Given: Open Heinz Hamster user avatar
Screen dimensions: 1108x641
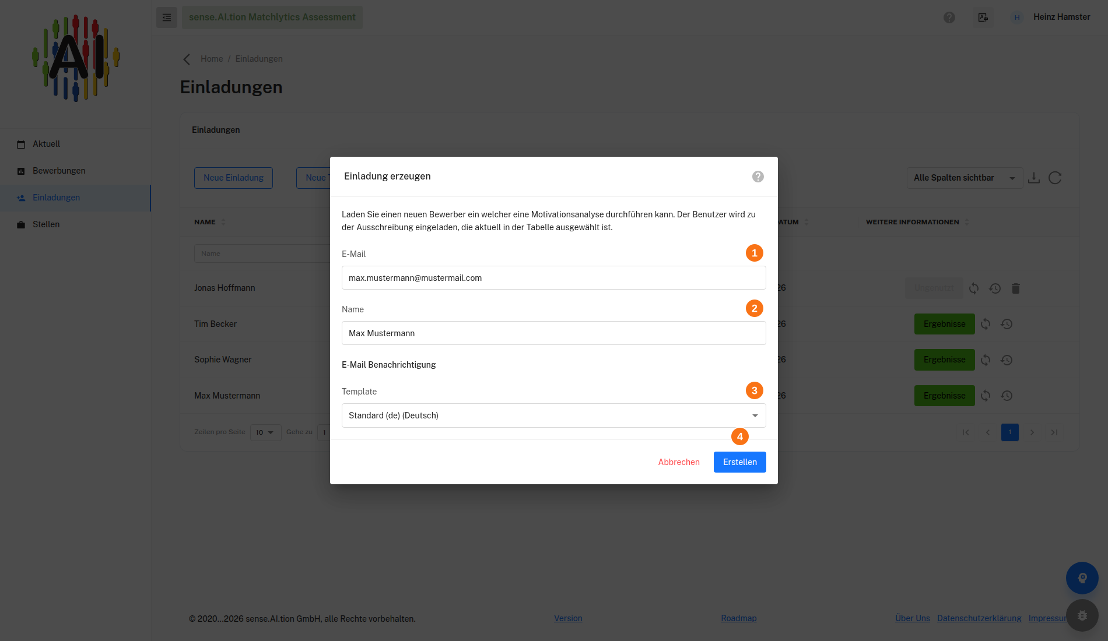Looking at the screenshot, I should [x=1017, y=17].
